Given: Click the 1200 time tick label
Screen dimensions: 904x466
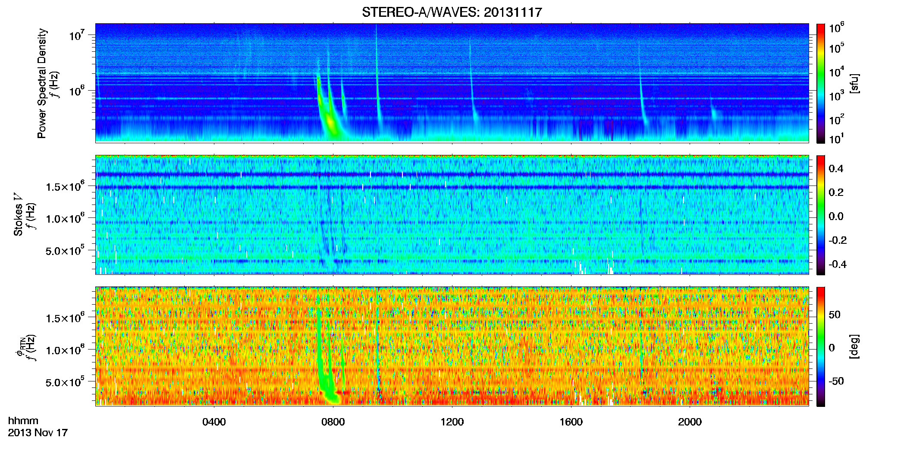Looking at the screenshot, I should (x=452, y=422).
